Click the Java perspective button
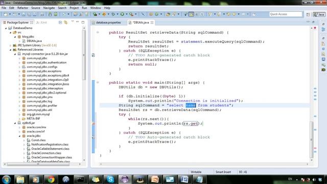The height and width of the screenshot is (184, 327). point(319,14)
